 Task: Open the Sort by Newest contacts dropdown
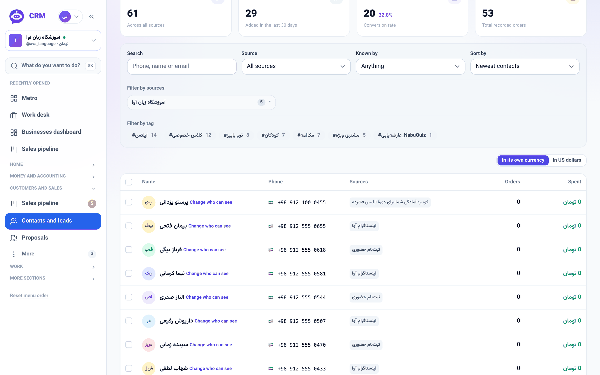(525, 66)
